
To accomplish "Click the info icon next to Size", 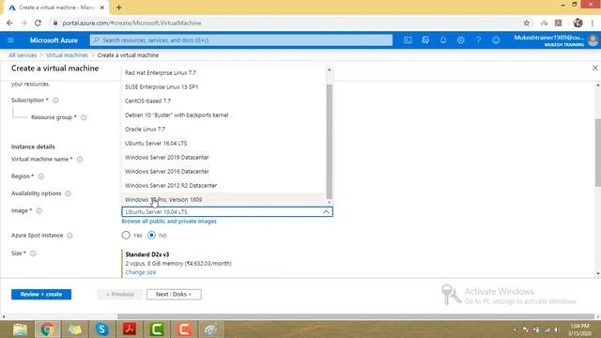I will [x=33, y=253].
